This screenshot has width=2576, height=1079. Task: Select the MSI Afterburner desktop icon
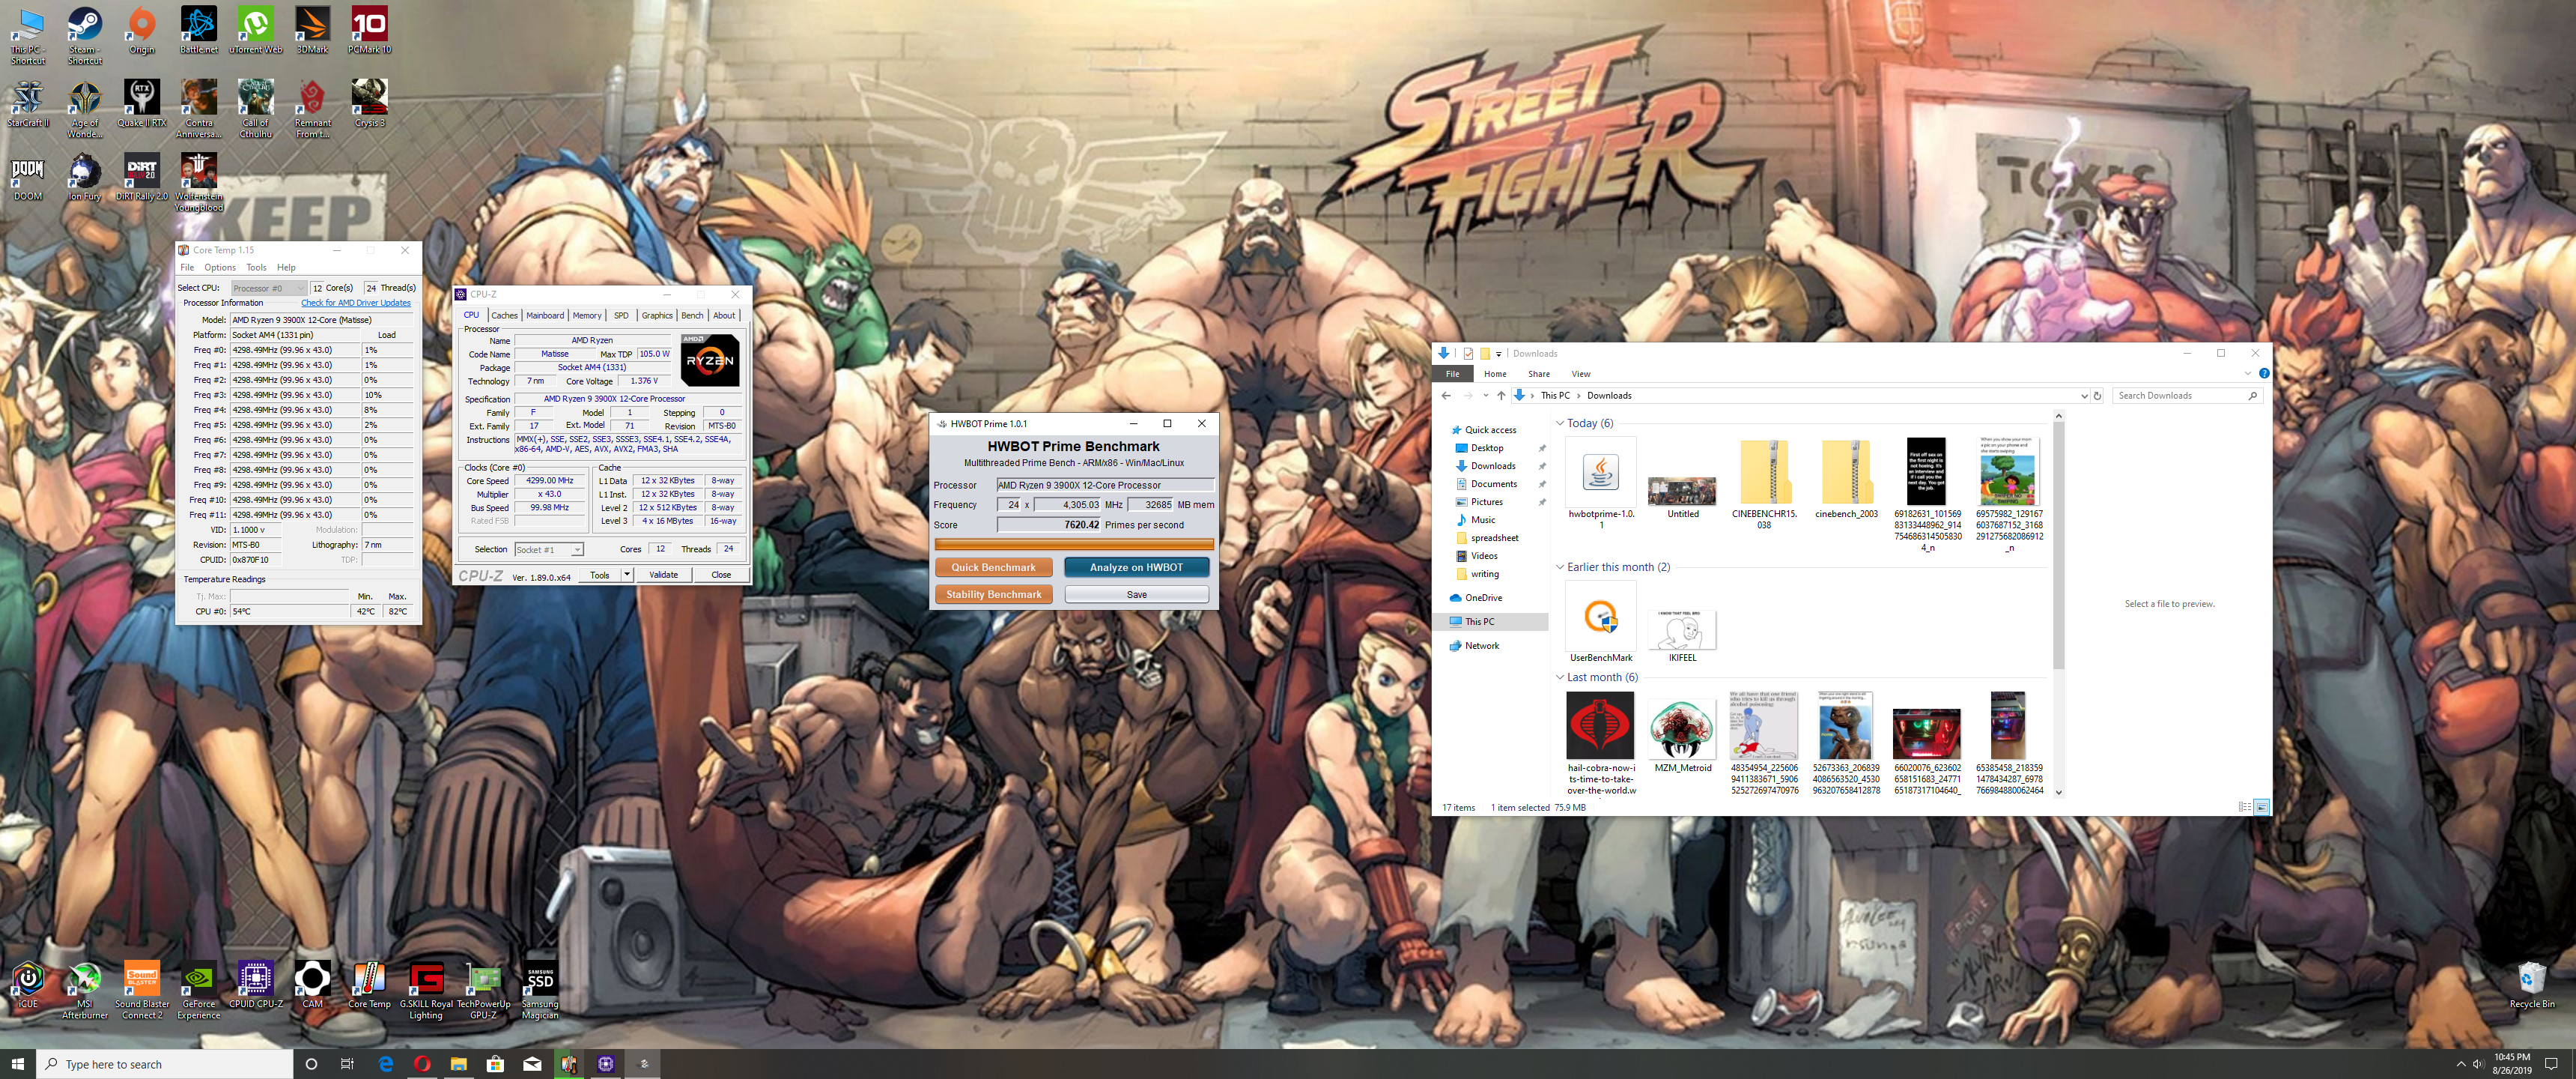pyautogui.click(x=85, y=991)
